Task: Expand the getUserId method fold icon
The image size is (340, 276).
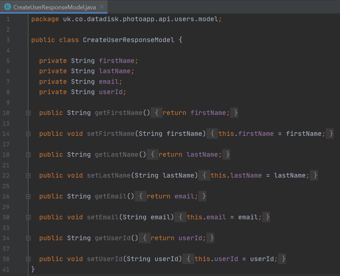Action: coord(29,238)
